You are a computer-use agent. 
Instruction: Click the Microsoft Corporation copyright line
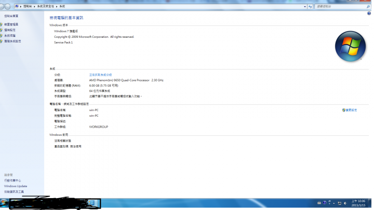[94, 37]
